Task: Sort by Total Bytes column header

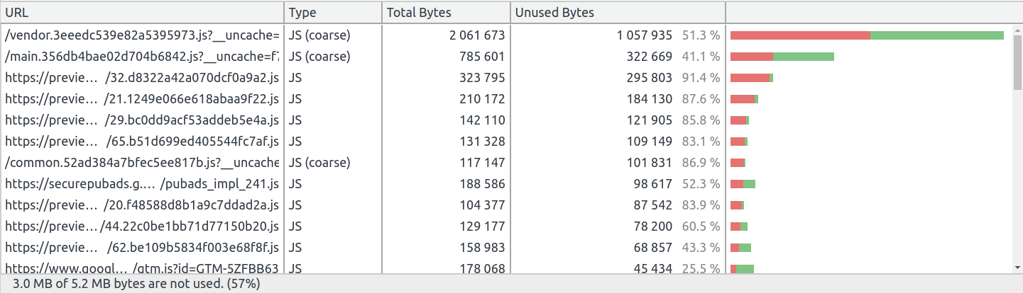Action: pos(446,12)
